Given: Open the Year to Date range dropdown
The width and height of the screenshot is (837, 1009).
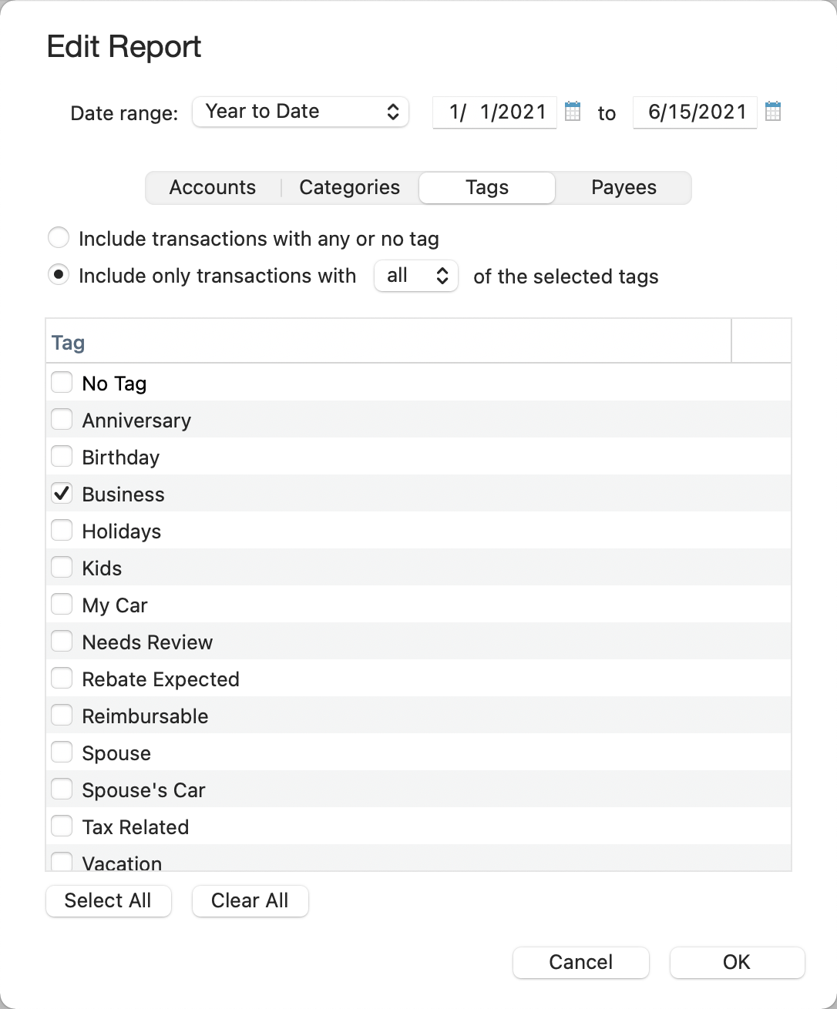Looking at the screenshot, I should [300, 112].
